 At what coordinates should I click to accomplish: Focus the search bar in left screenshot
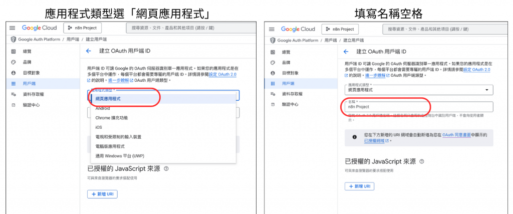pyautogui.click(x=191, y=28)
